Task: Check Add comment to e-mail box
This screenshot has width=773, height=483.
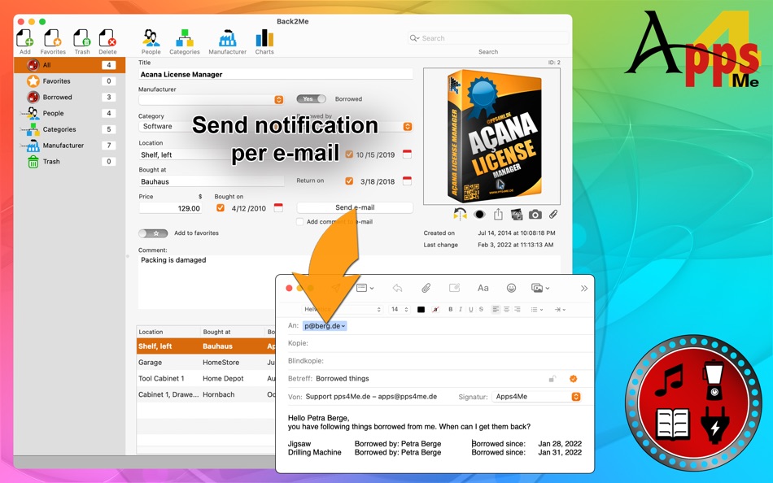Action: click(x=299, y=222)
